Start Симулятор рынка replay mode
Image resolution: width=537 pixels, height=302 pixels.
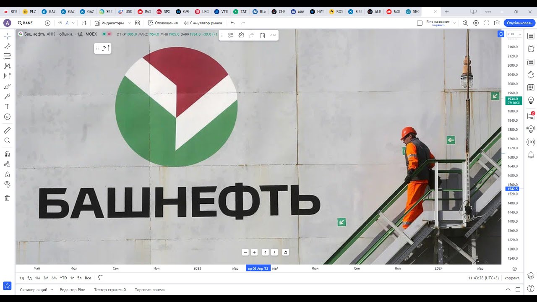pos(203,23)
